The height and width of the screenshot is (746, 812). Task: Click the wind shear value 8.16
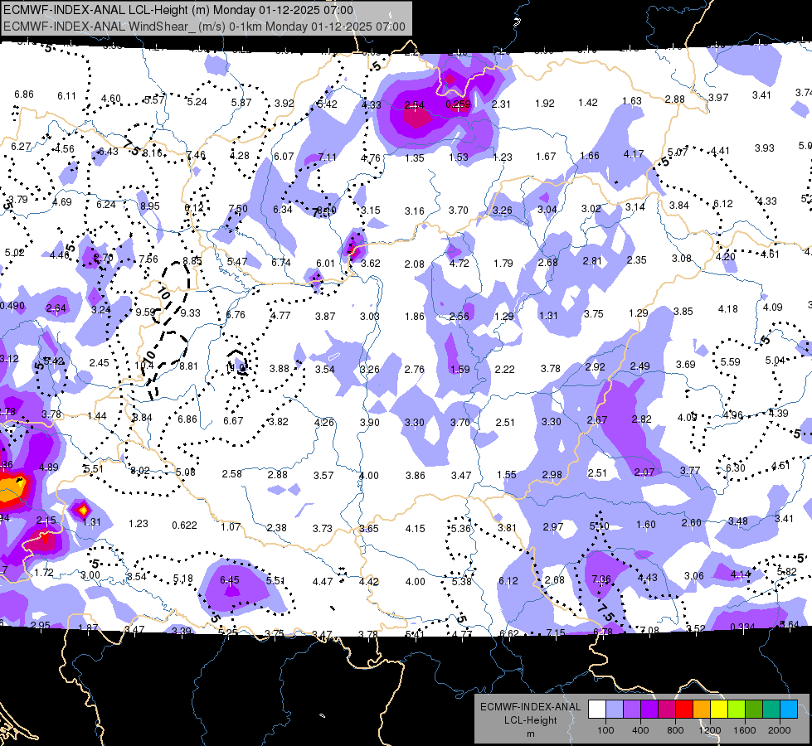coord(153,153)
